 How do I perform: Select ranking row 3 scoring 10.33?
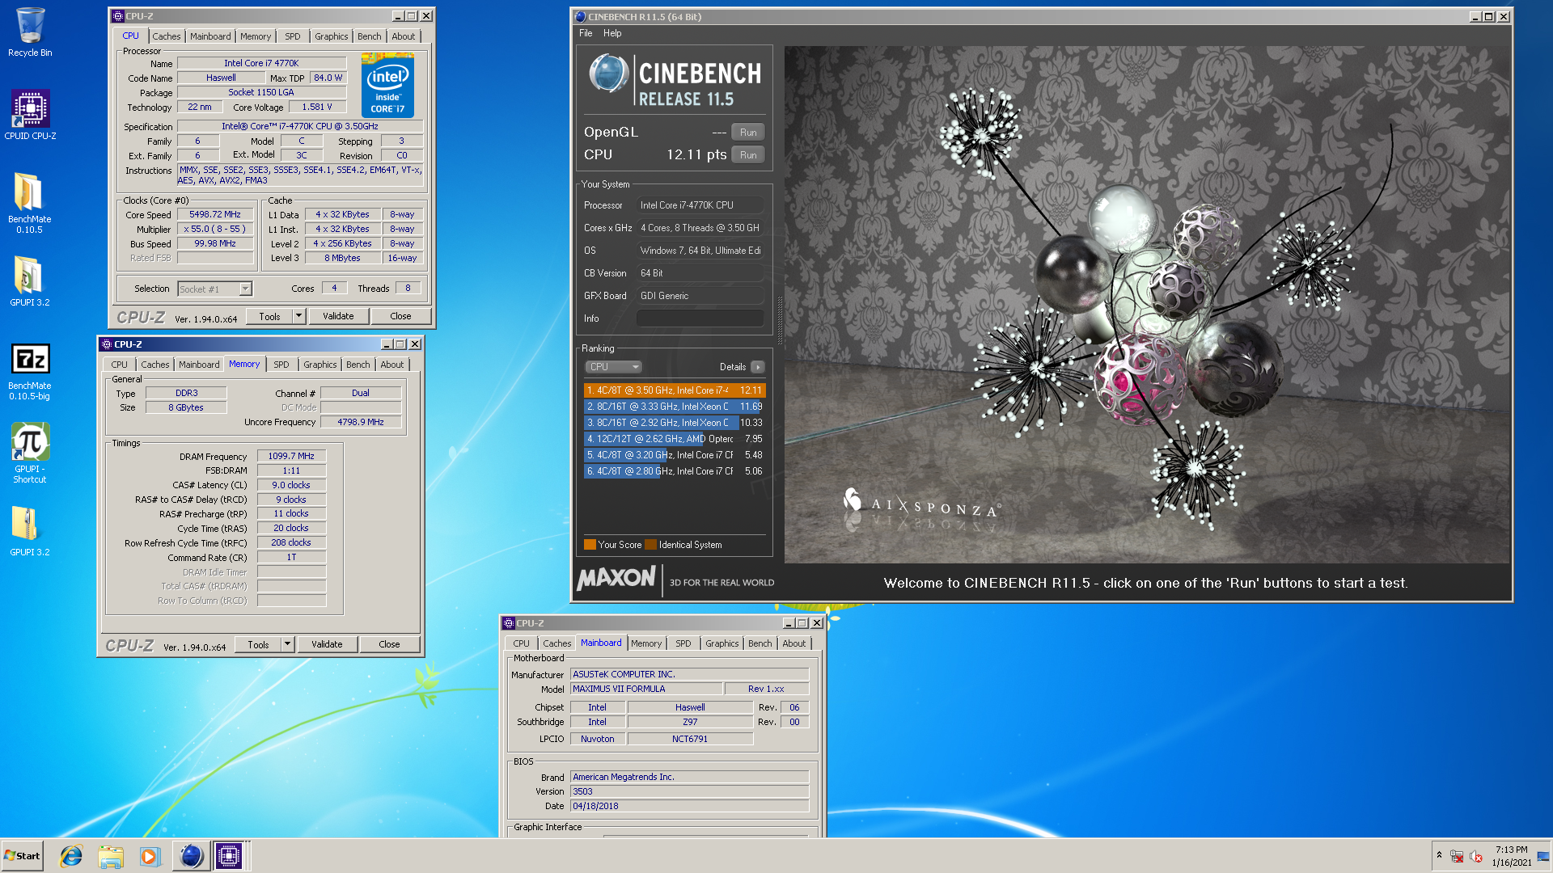[674, 423]
